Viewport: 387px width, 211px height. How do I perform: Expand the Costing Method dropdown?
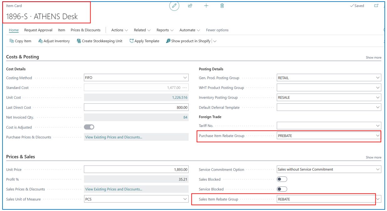185,78
